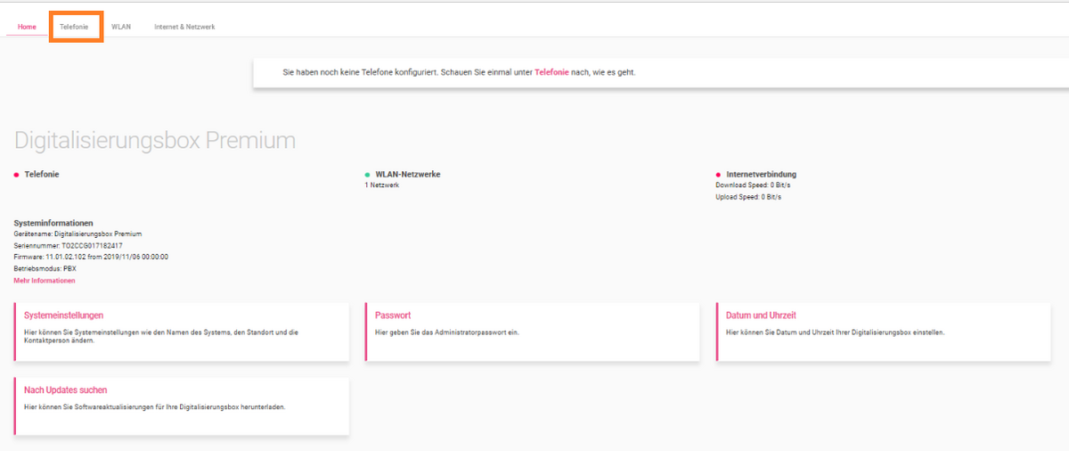1069x451 pixels.
Task: Click the pink Telefonie link in the notification banner
Action: [x=551, y=72]
